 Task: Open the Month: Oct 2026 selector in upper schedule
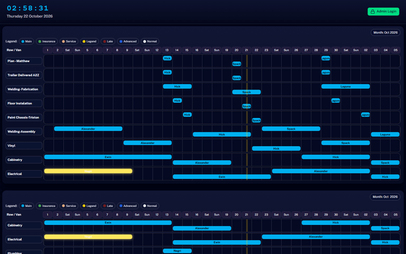(x=385, y=33)
